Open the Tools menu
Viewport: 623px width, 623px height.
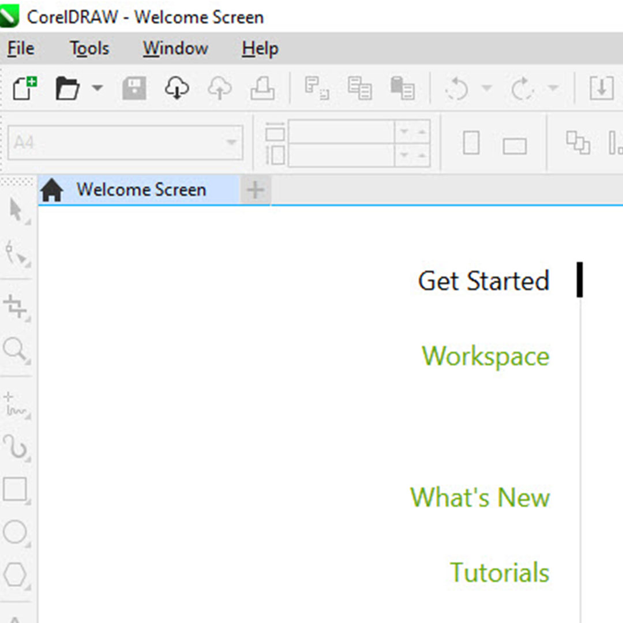tap(89, 48)
